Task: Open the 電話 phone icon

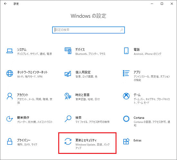Action: click(x=126, y=51)
